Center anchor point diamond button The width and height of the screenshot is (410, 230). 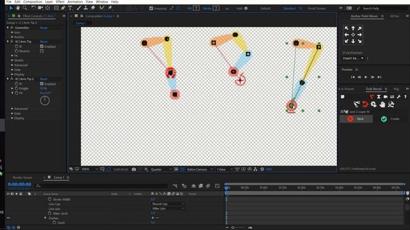coord(353,34)
